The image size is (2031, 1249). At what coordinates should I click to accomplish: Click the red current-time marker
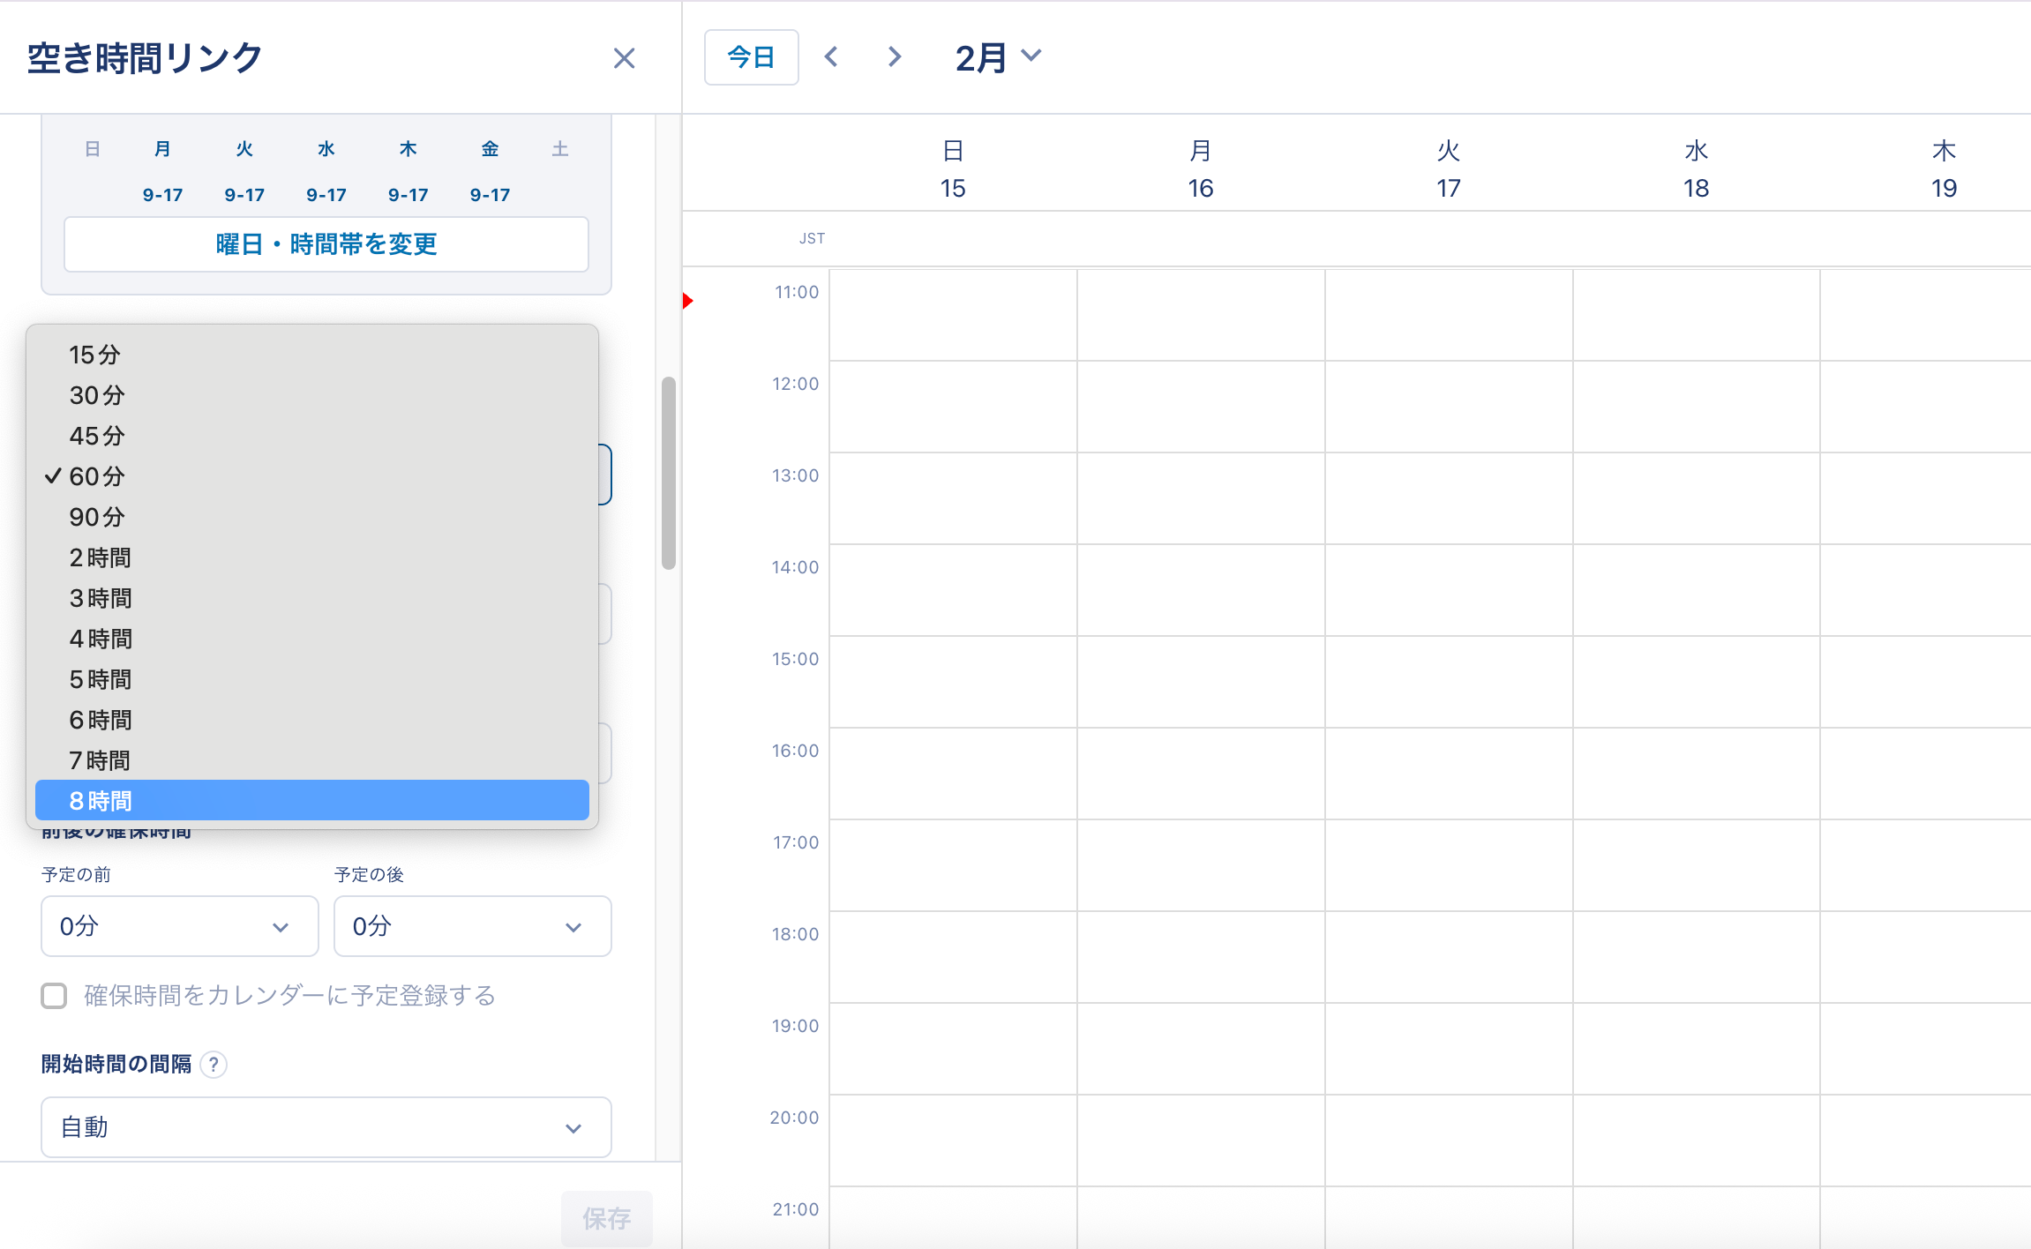[x=687, y=302]
